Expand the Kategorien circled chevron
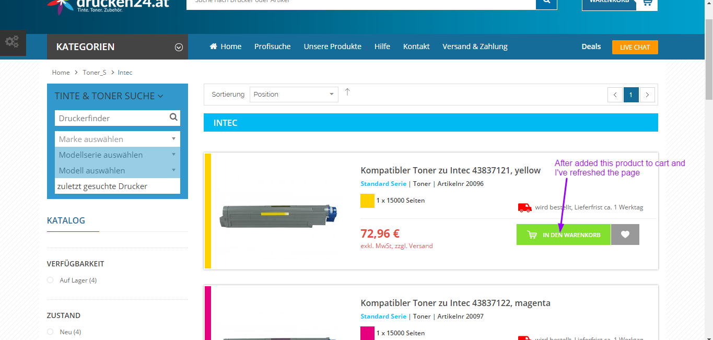This screenshot has height=340, width=713. click(179, 48)
